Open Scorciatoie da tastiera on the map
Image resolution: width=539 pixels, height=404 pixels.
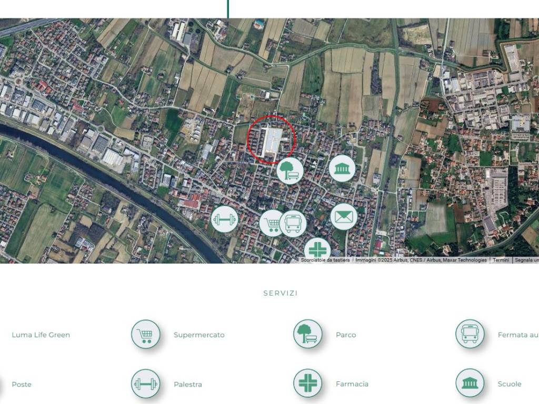click(x=325, y=260)
